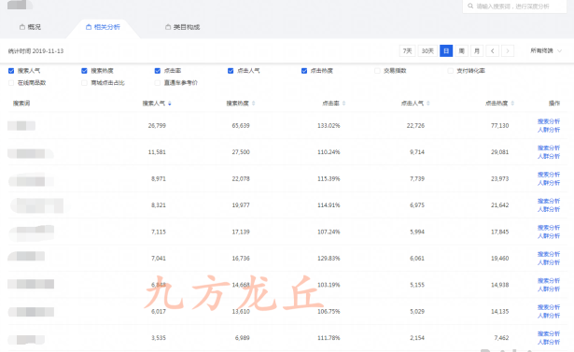Open 搜索分析 for the 7,041 row
This screenshot has height=352, width=574.
549,254
